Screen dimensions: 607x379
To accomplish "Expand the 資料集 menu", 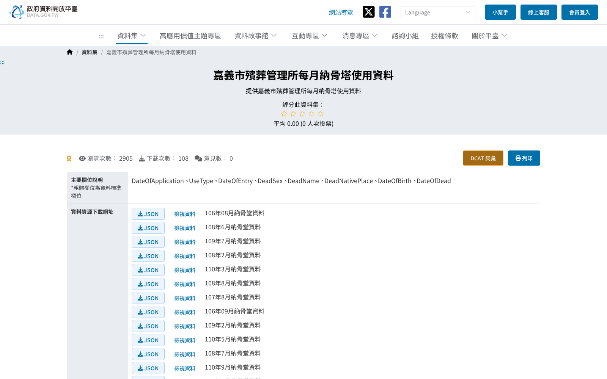I will [x=132, y=36].
